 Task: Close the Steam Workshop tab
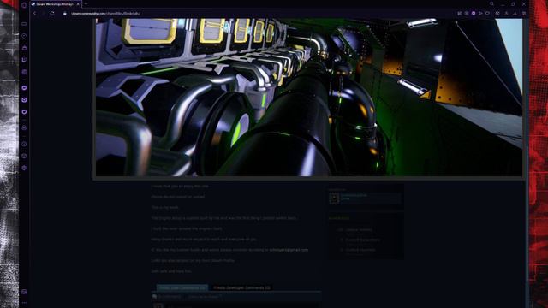tap(78, 4)
